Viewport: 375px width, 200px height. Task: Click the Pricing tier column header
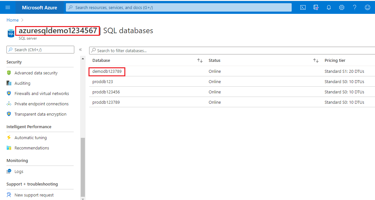coord(335,61)
